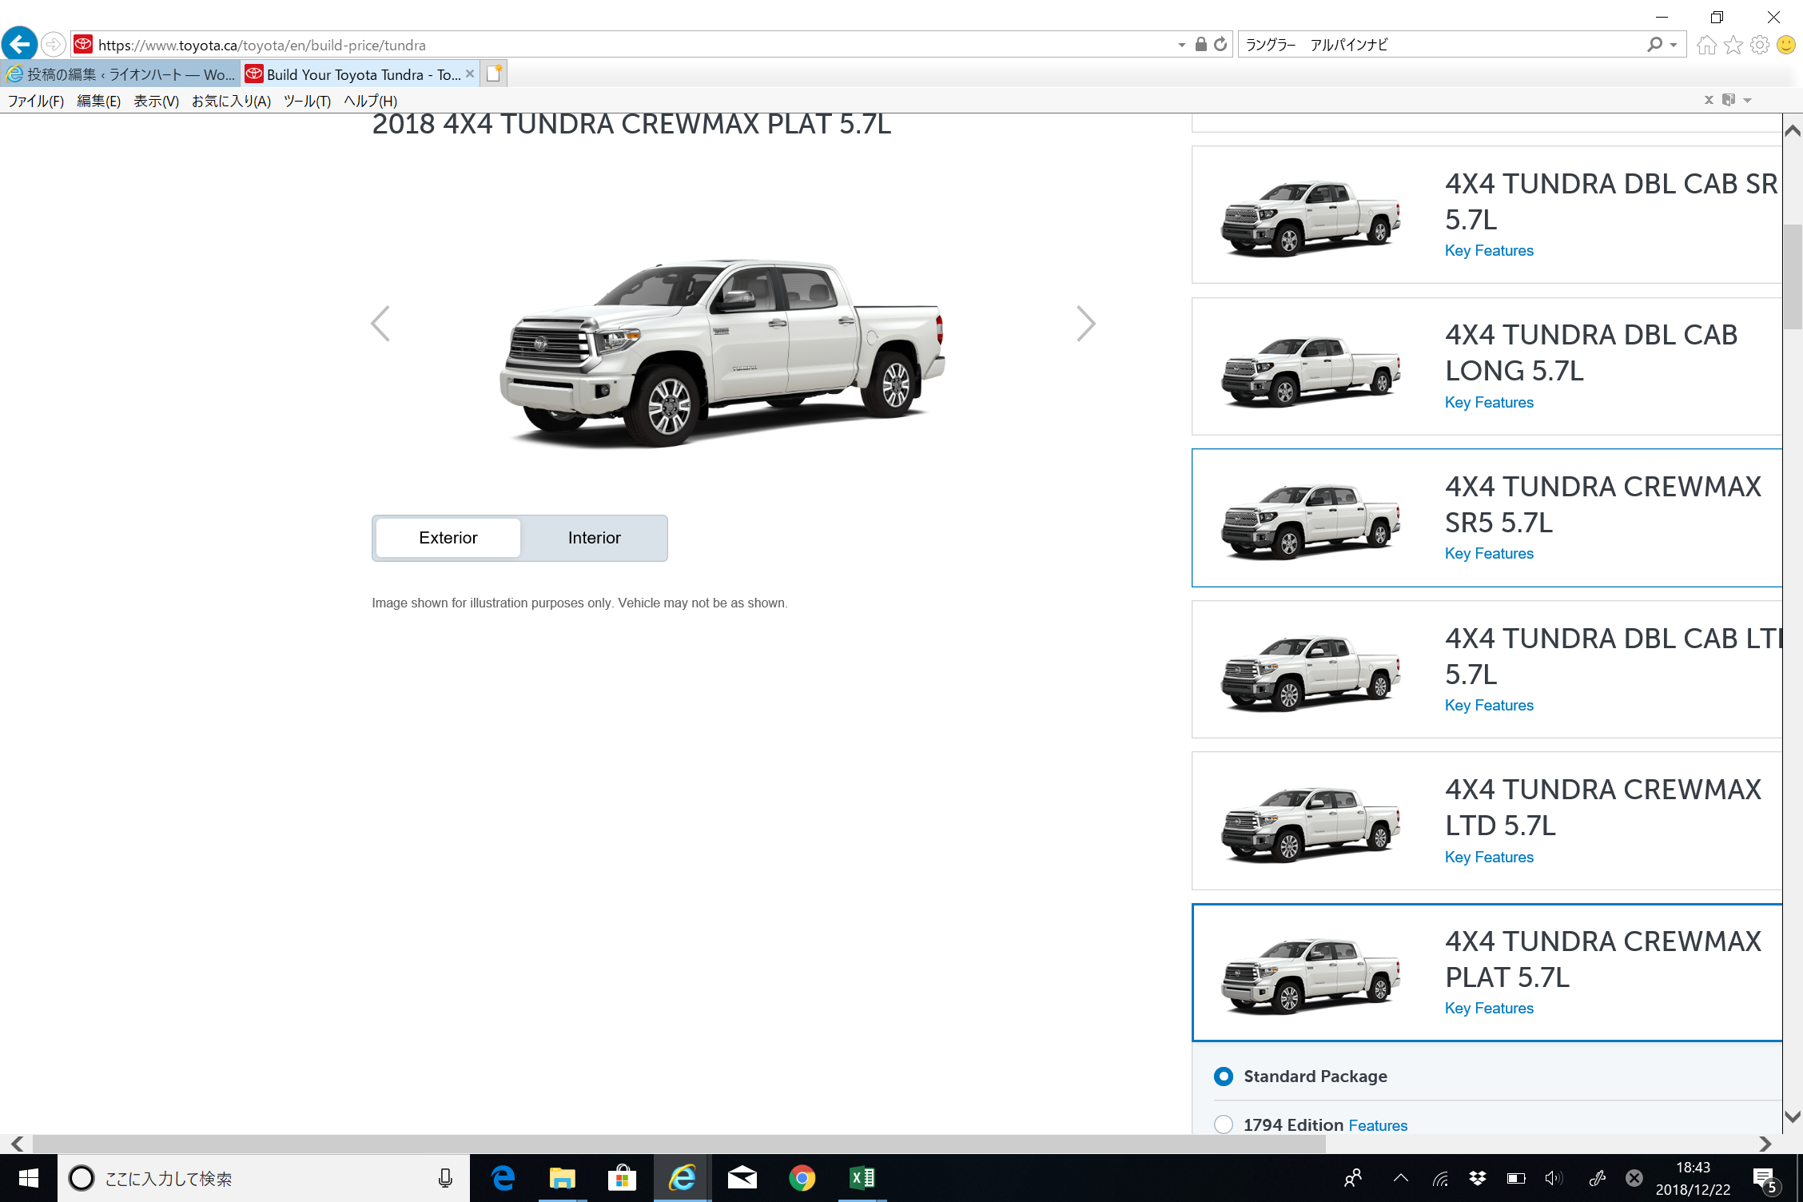This screenshot has width=1803, height=1202.
Task: Open the address bar autocomplete dropdown arrow
Action: pos(1181,45)
